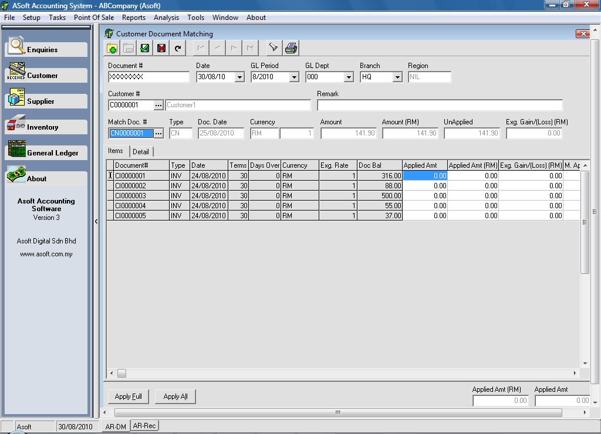The height and width of the screenshot is (434, 601).
Task: Click the items grid vertical scrollbar
Action: [585, 222]
